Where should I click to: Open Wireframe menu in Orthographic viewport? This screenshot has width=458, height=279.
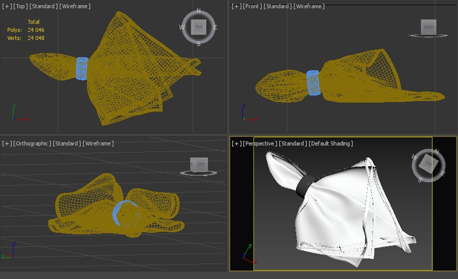click(x=98, y=143)
